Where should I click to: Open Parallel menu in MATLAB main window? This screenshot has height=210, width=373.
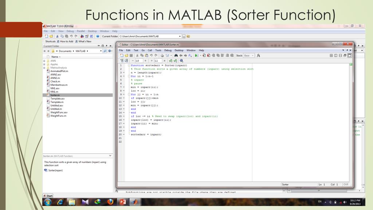[81, 31]
